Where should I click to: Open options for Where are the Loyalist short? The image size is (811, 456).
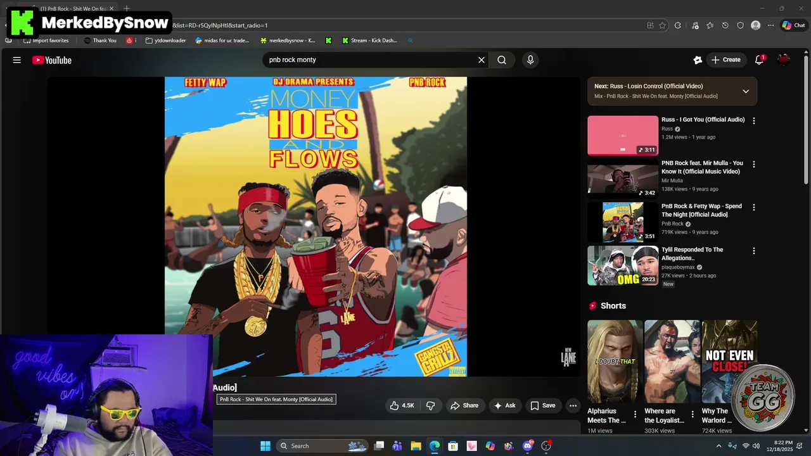coord(692,415)
